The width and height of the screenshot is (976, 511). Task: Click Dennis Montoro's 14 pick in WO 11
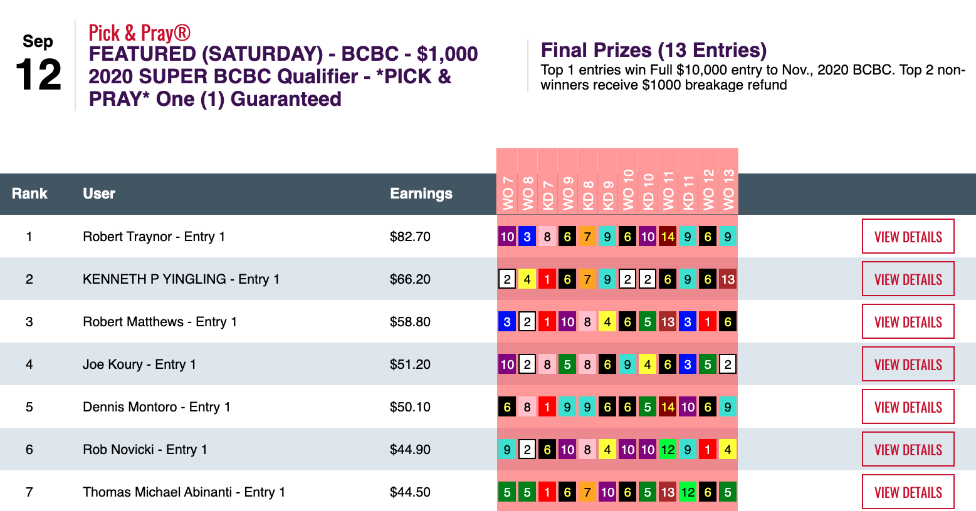668,407
